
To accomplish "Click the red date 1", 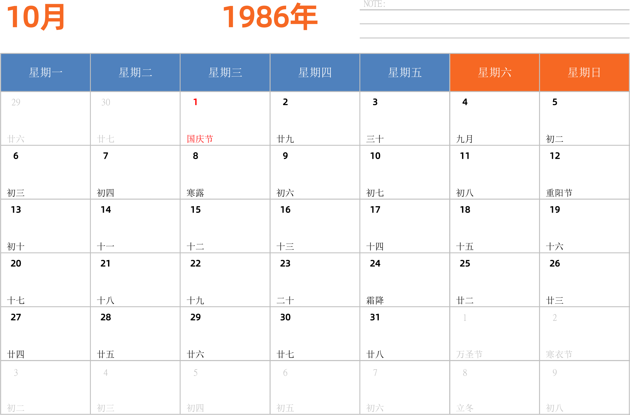I will tap(195, 102).
